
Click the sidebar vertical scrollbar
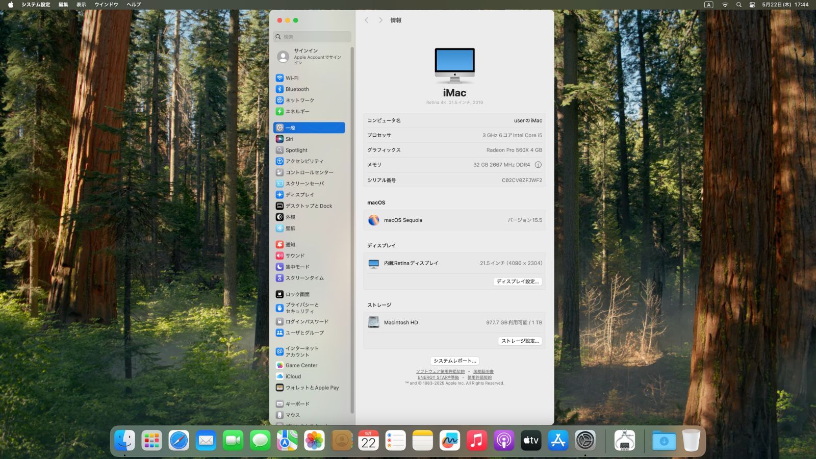[352, 229]
